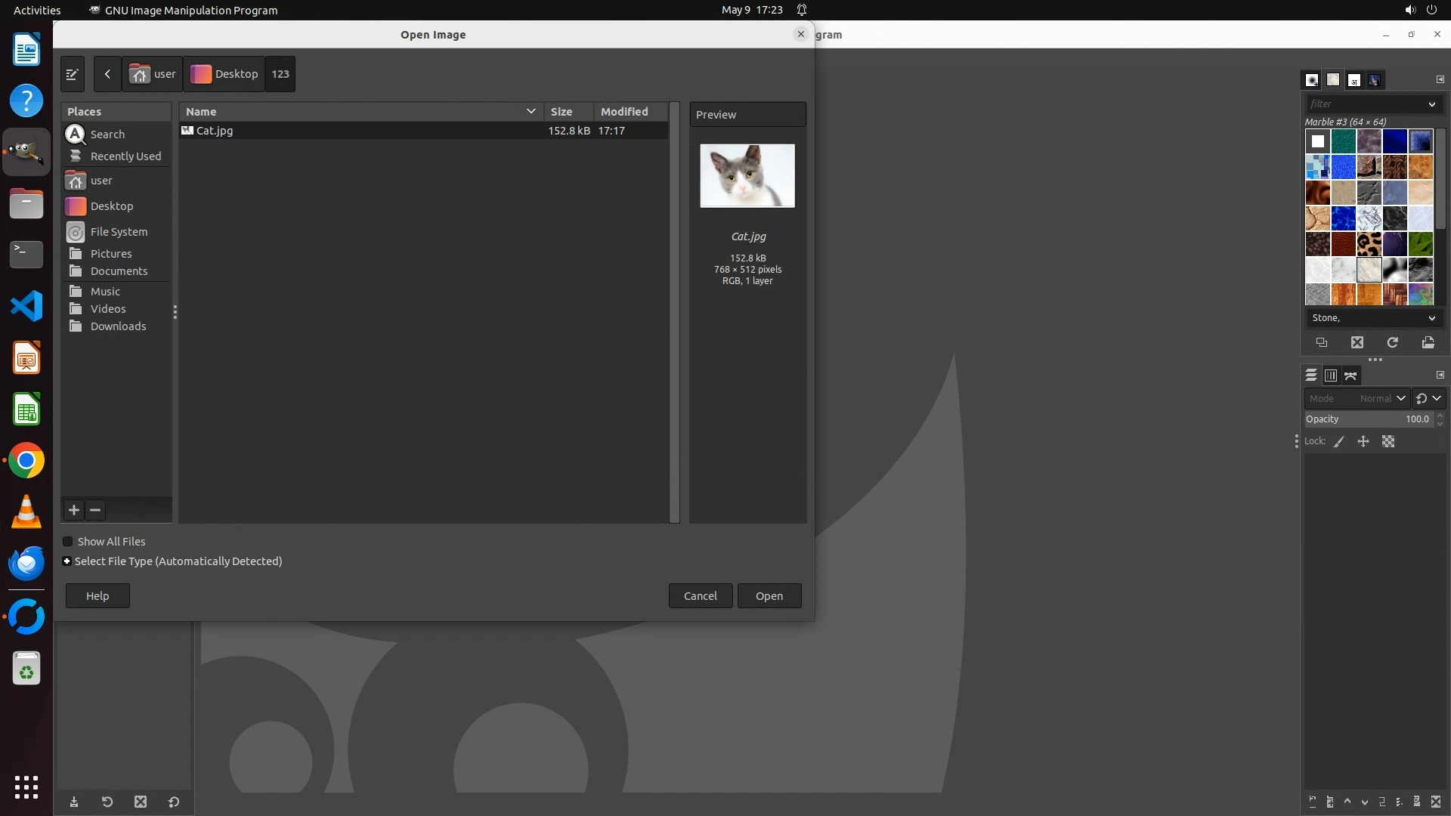Select the leopard pattern swatch
Viewport: 1451px width, 816px height.
[x=1369, y=243]
